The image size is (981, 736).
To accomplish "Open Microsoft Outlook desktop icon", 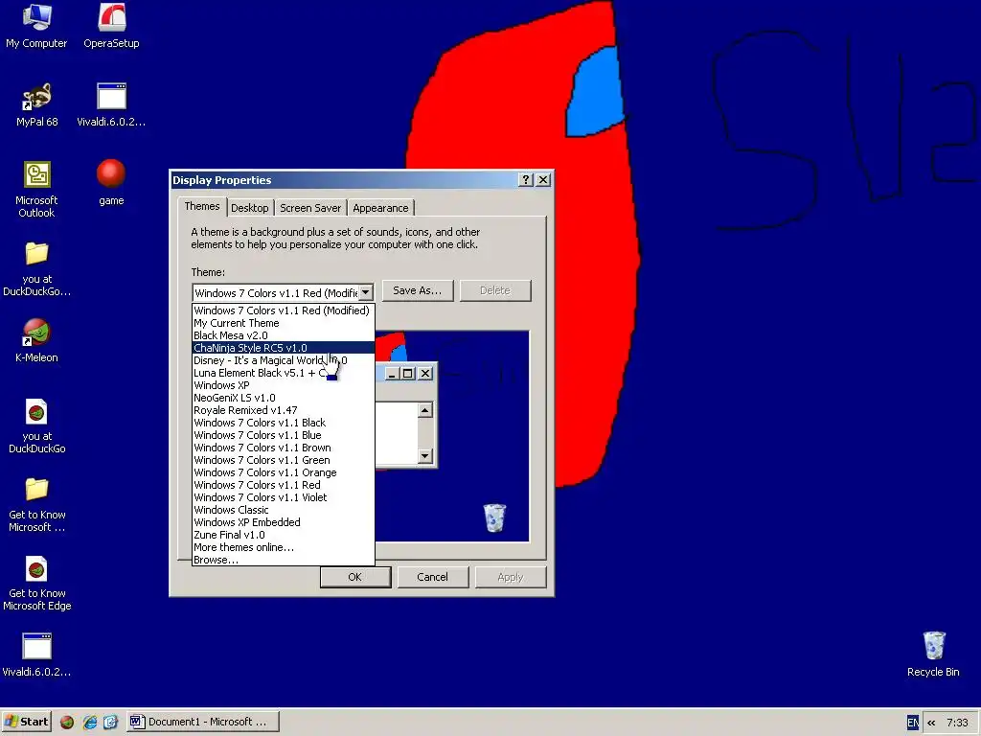I will pyautogui.click(x=36, y=189).
